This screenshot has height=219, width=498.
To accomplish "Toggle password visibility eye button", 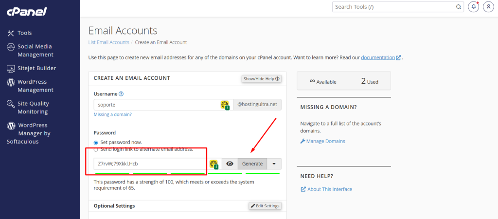I will click(x=230, y=164).
